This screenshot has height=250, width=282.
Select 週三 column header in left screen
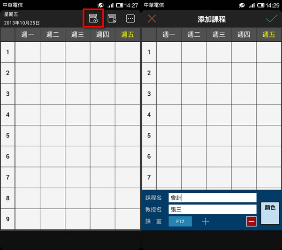point(77,34)
